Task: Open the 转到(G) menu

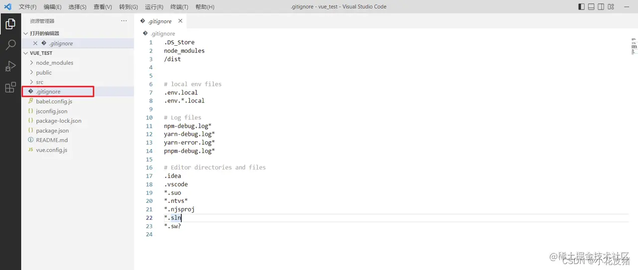Action: click(129, 7)
